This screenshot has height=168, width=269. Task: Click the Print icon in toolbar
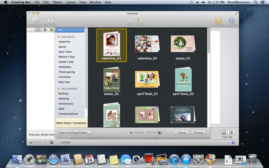click(130, 21)
